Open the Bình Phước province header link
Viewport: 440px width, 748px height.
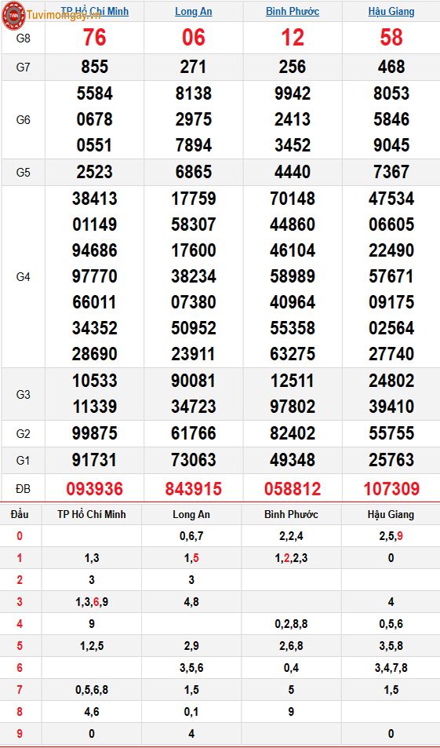click(293, 11)
